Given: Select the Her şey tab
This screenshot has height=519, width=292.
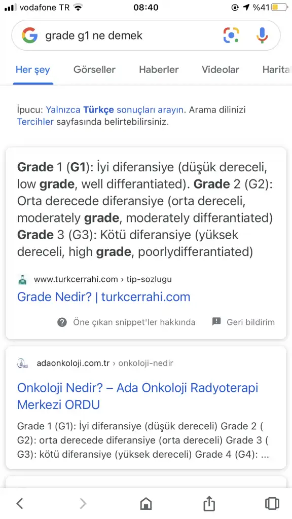Looking at the screenshot, I should 33,70.
